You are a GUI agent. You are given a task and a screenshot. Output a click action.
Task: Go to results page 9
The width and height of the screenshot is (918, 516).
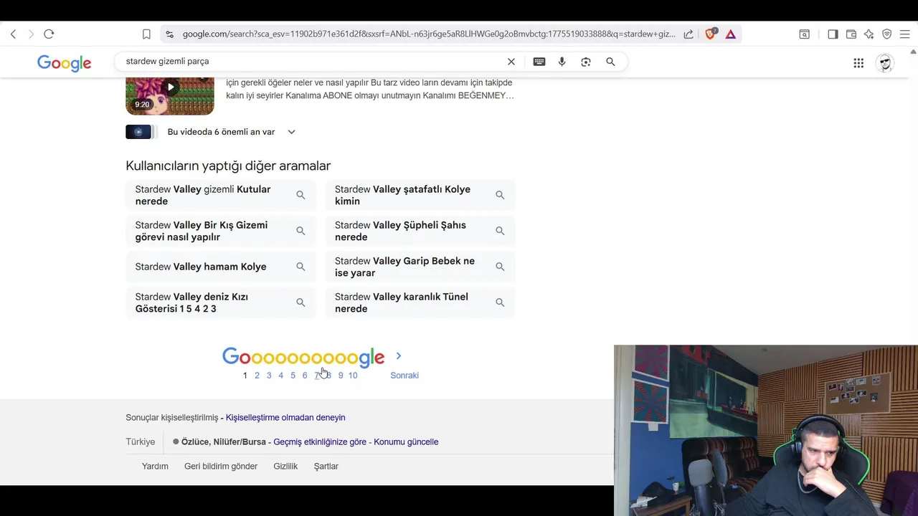click(341, 376)
